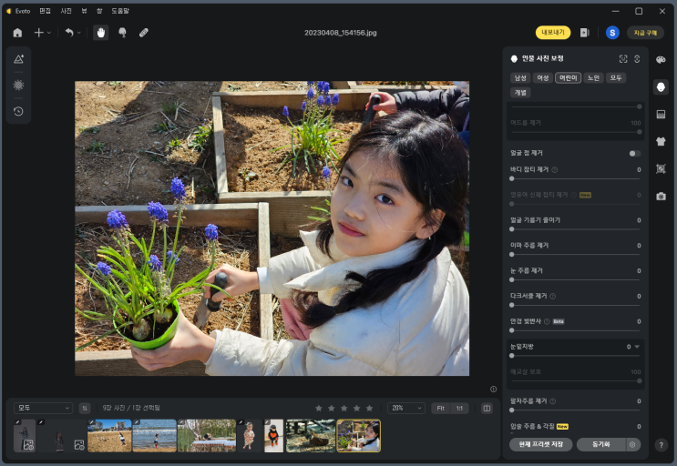Open the 모두 filter dropdown in filmstrip bar
Viewport: 677px width, 466px height.
point(43,408)
